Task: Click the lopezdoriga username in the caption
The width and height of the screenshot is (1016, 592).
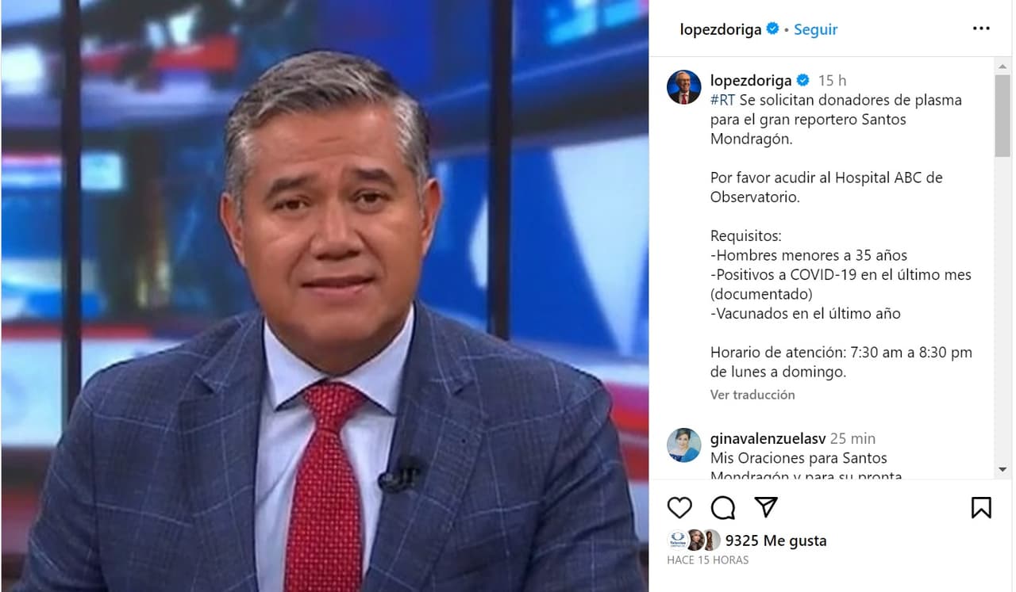Action: coord(751,80)
